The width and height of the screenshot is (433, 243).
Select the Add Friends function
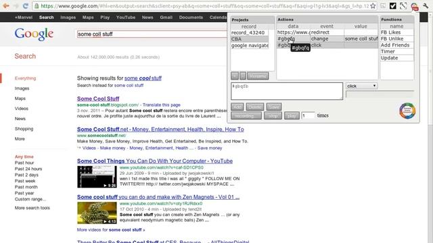click(397, 45)
